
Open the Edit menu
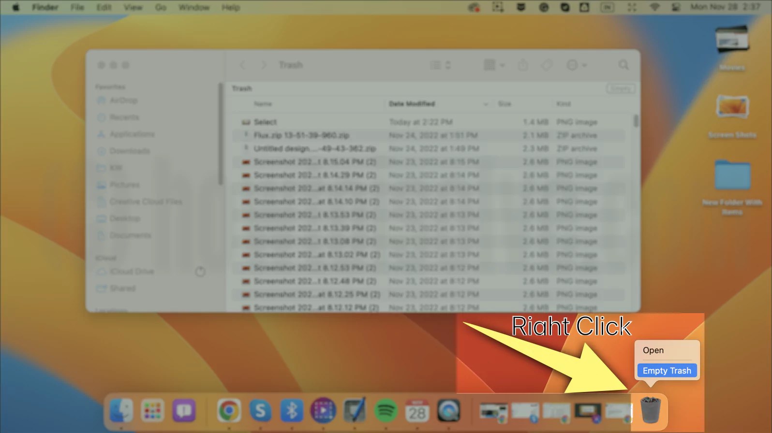(104, 7)
